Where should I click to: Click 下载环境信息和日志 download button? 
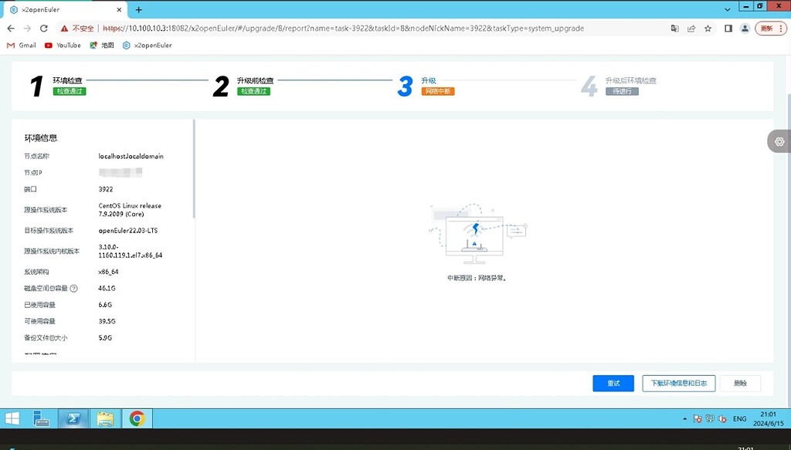(x=678, y=383)
